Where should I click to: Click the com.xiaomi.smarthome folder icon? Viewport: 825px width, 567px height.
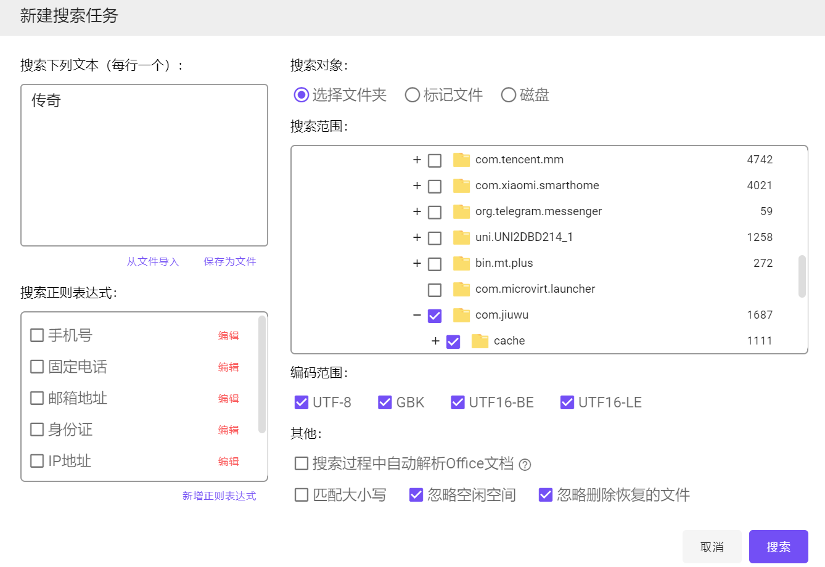461,186
